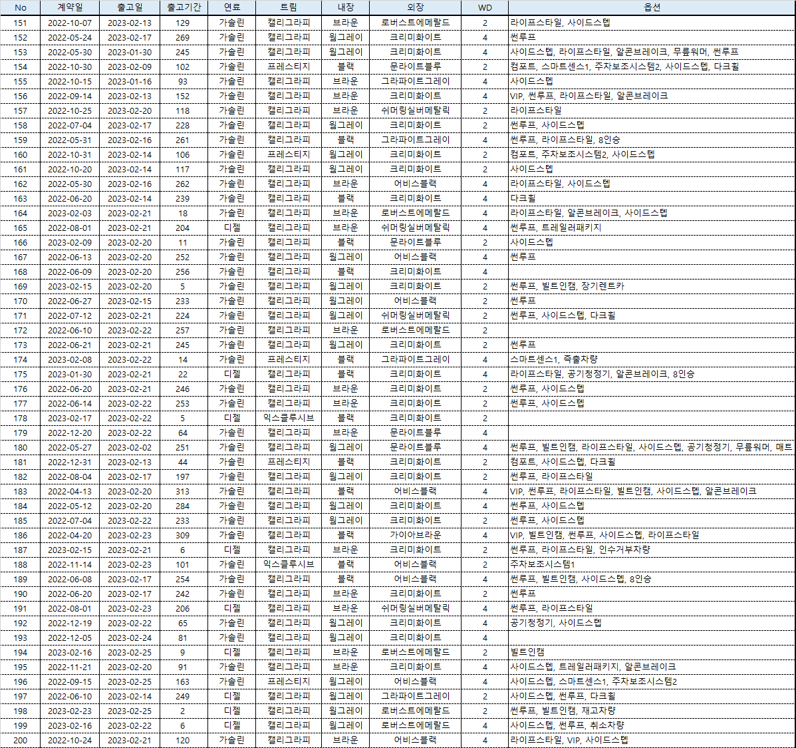The width and height of the screenshot is (796, 748).
Task: Select options cell '썬루프, 빌트인캠, 사이드스텝, 8인승'
Action: point(652,579)
